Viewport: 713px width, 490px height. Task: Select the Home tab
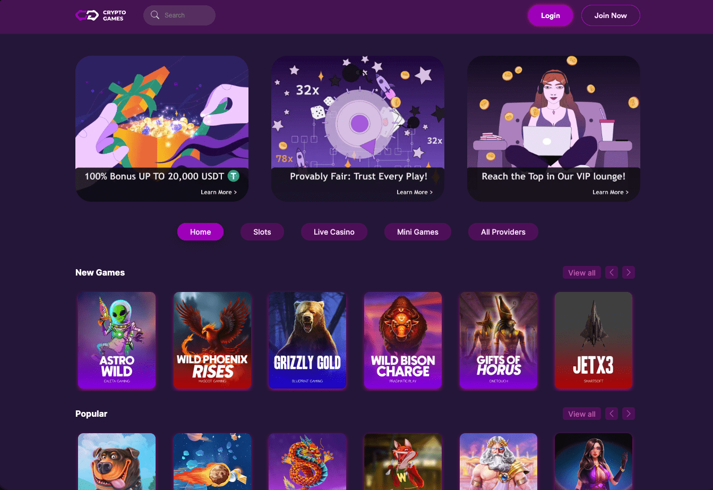200,232
